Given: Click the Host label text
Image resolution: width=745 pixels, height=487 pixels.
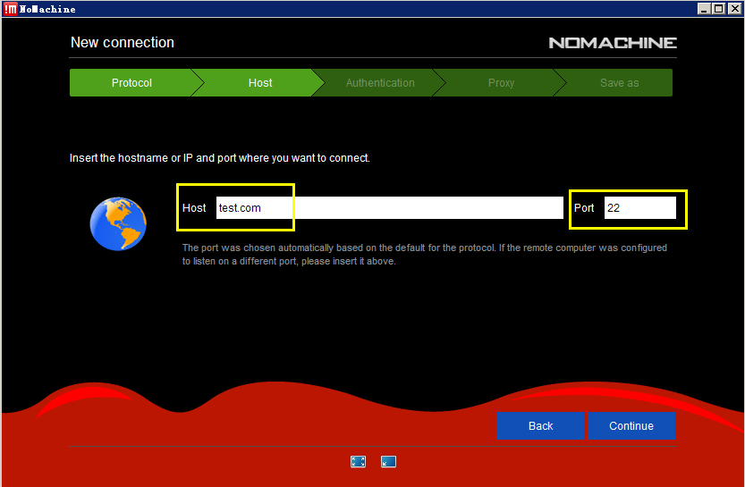Looking at the screenshot, I should (194, 208).
